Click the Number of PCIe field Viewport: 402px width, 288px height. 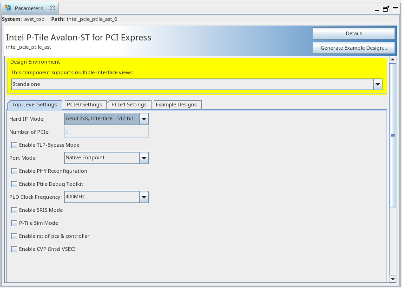(106, 132)
